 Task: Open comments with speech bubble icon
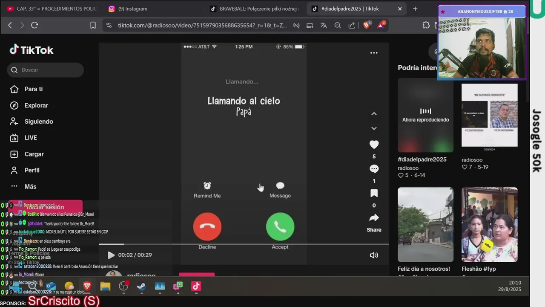[374, 169]
